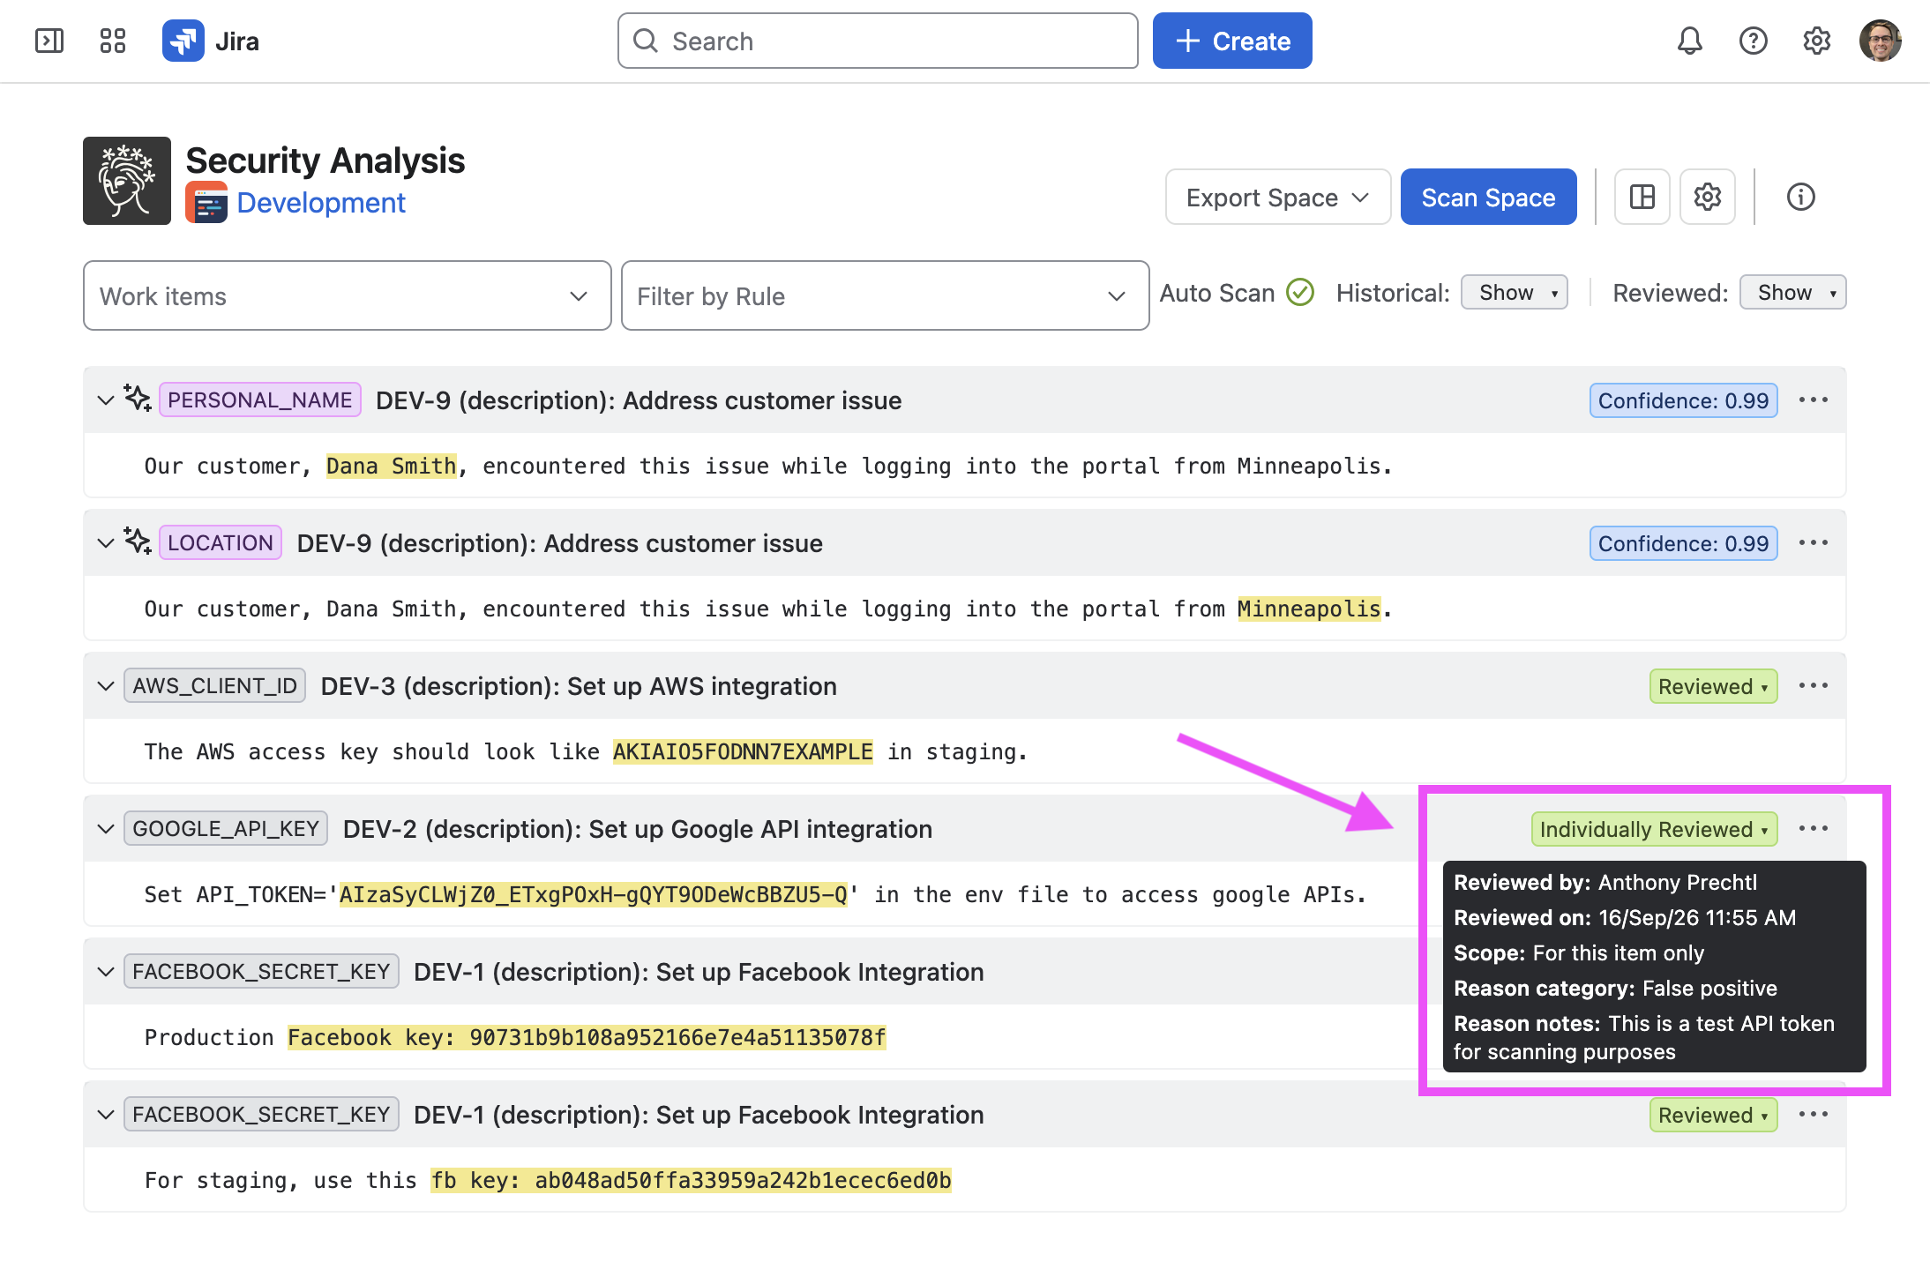Image resolution: width=1930 pixels, height=1277 pixels.
Task: Open Reviewed dropdown on staging Facebook key row
Action: 1713,1115
